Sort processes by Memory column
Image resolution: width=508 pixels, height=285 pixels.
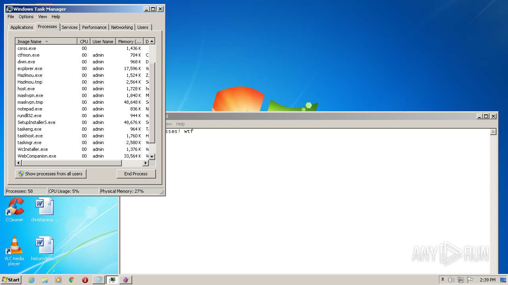pos(129,42)
